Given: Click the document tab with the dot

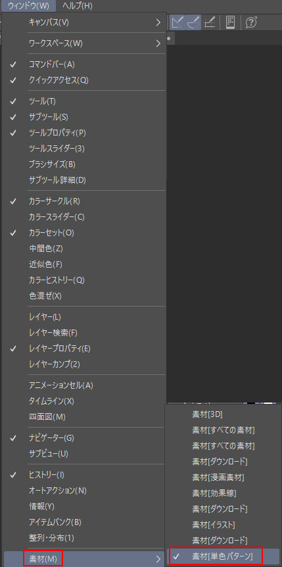Looking at the screenshot, I should tap(169, 37).
